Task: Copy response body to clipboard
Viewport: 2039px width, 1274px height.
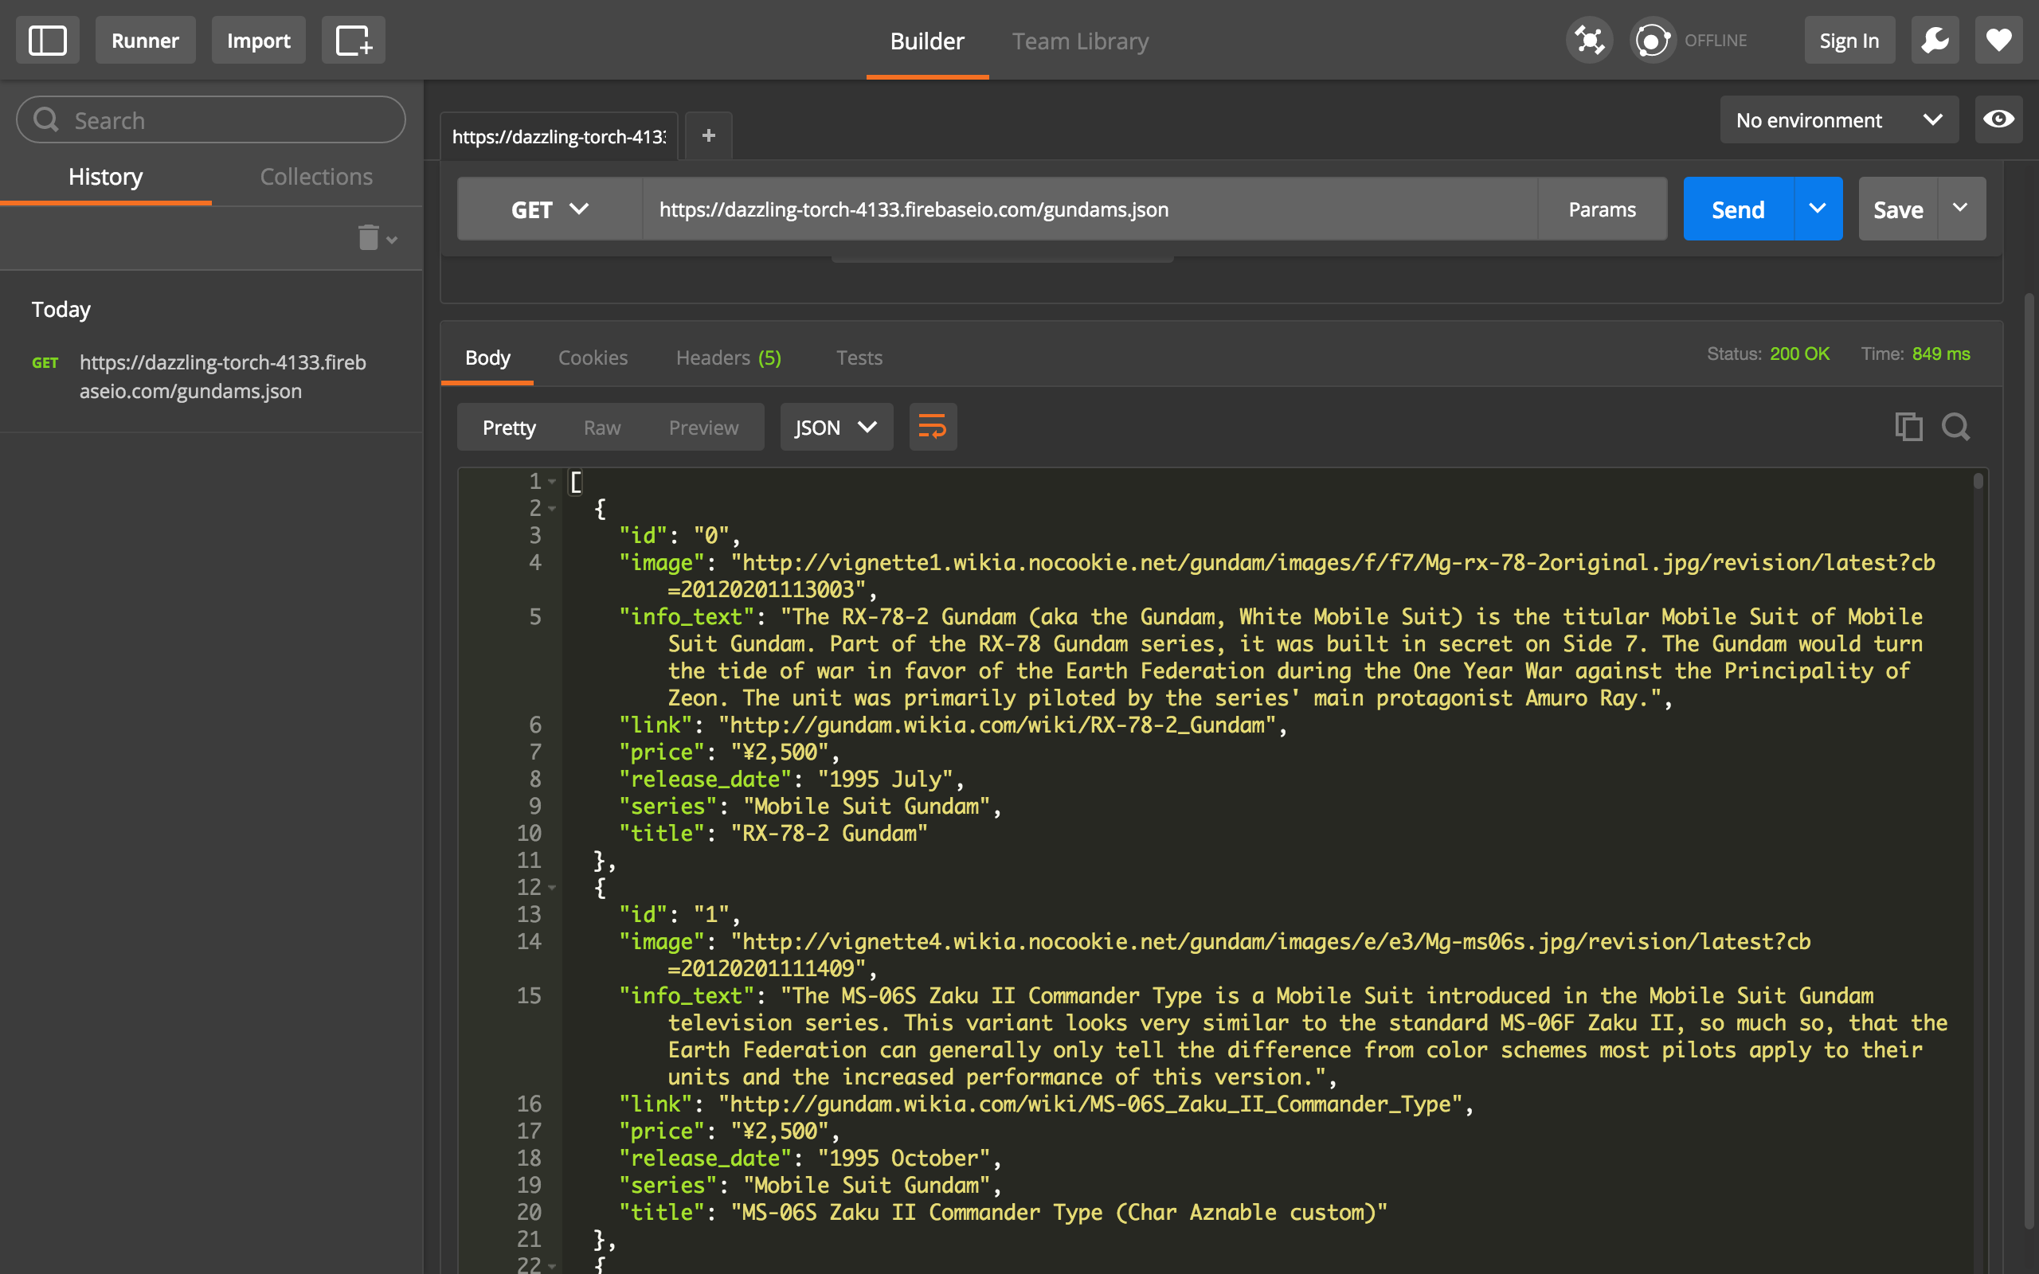Action: coord(1908,428)
